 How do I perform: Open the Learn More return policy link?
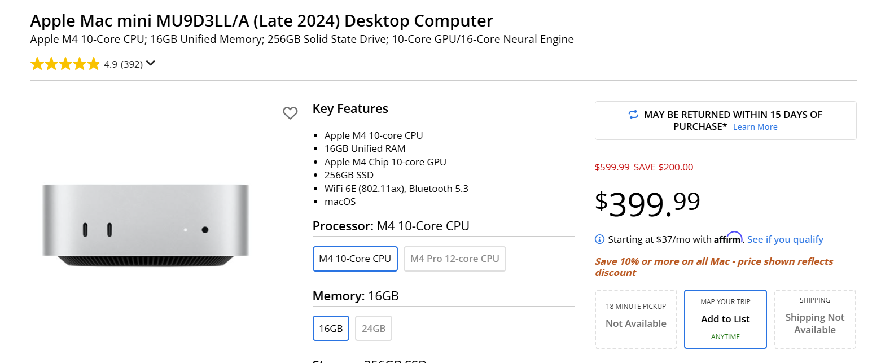tap(755, 127)
